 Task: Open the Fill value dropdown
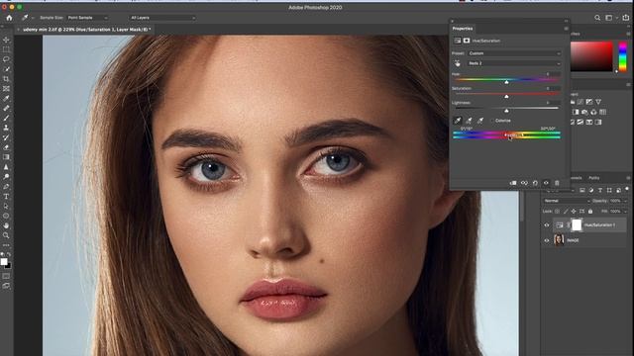625,211
